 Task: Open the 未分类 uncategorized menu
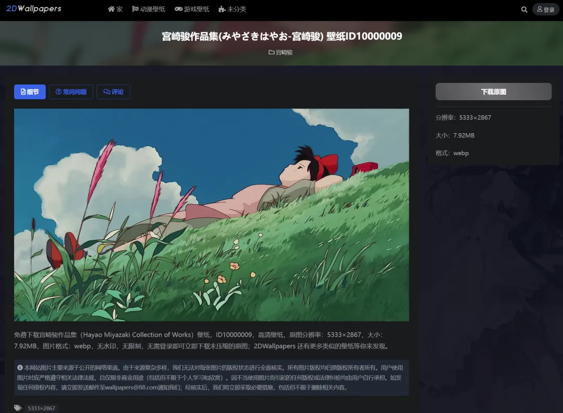coord(232,9)
